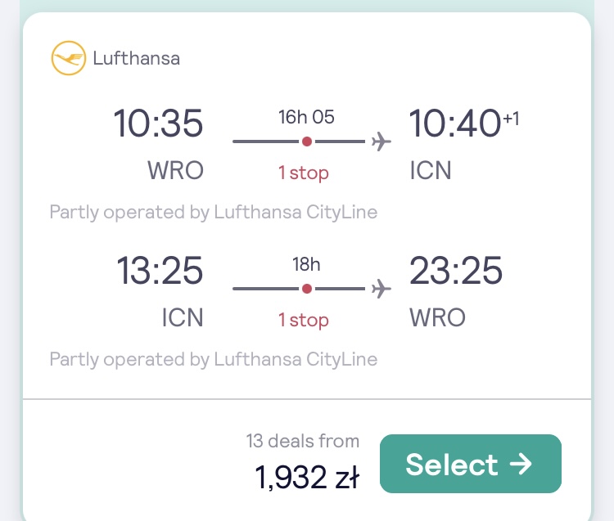Click the 13:25 return departure time
This screenshot has height=521, width=614.
pyautogui.click(x=160, y=271)
